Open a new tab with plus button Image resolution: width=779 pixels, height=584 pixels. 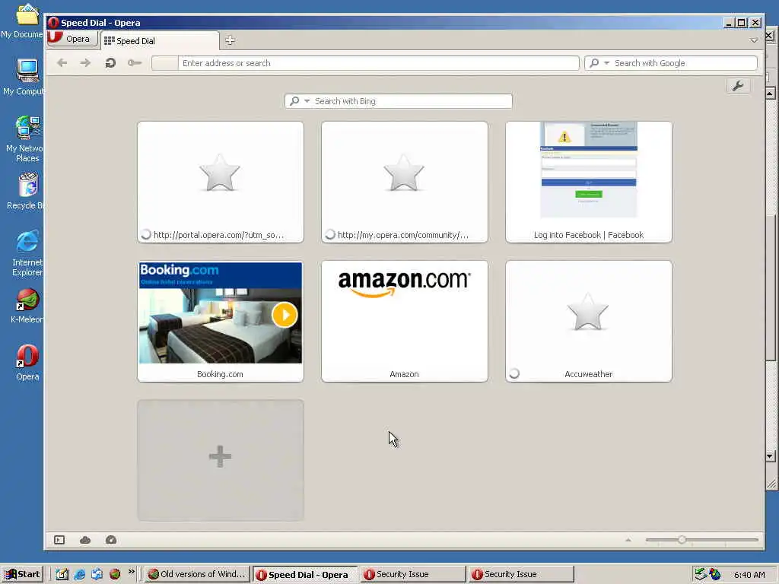230,40
